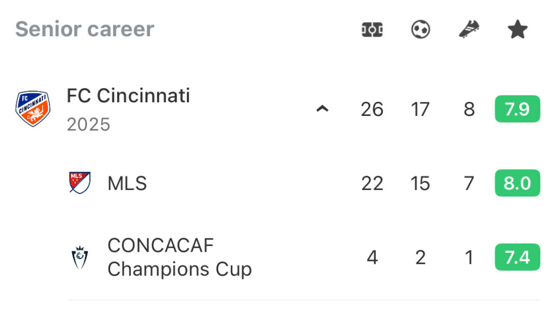Click the FC Cincinnati club crest
556x313 pixels.
click(33, 108)
